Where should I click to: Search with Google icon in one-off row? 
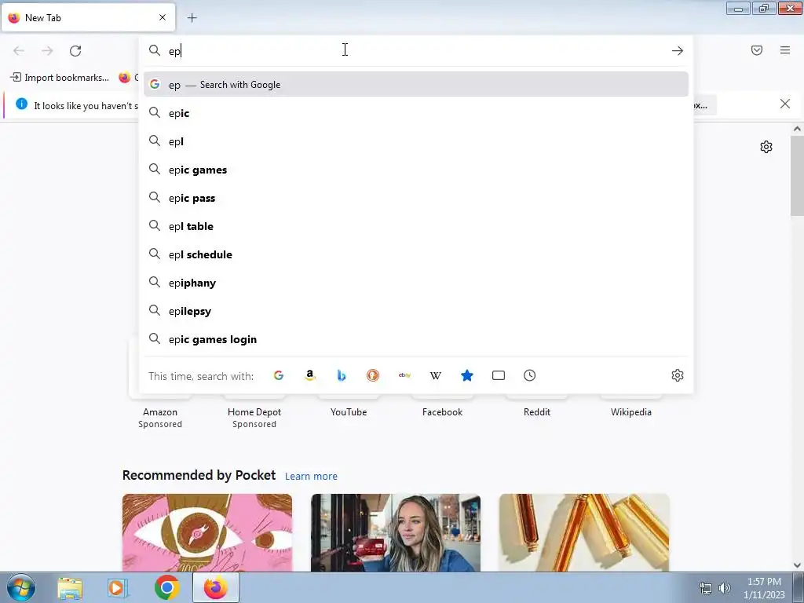[x=279, y=375]
